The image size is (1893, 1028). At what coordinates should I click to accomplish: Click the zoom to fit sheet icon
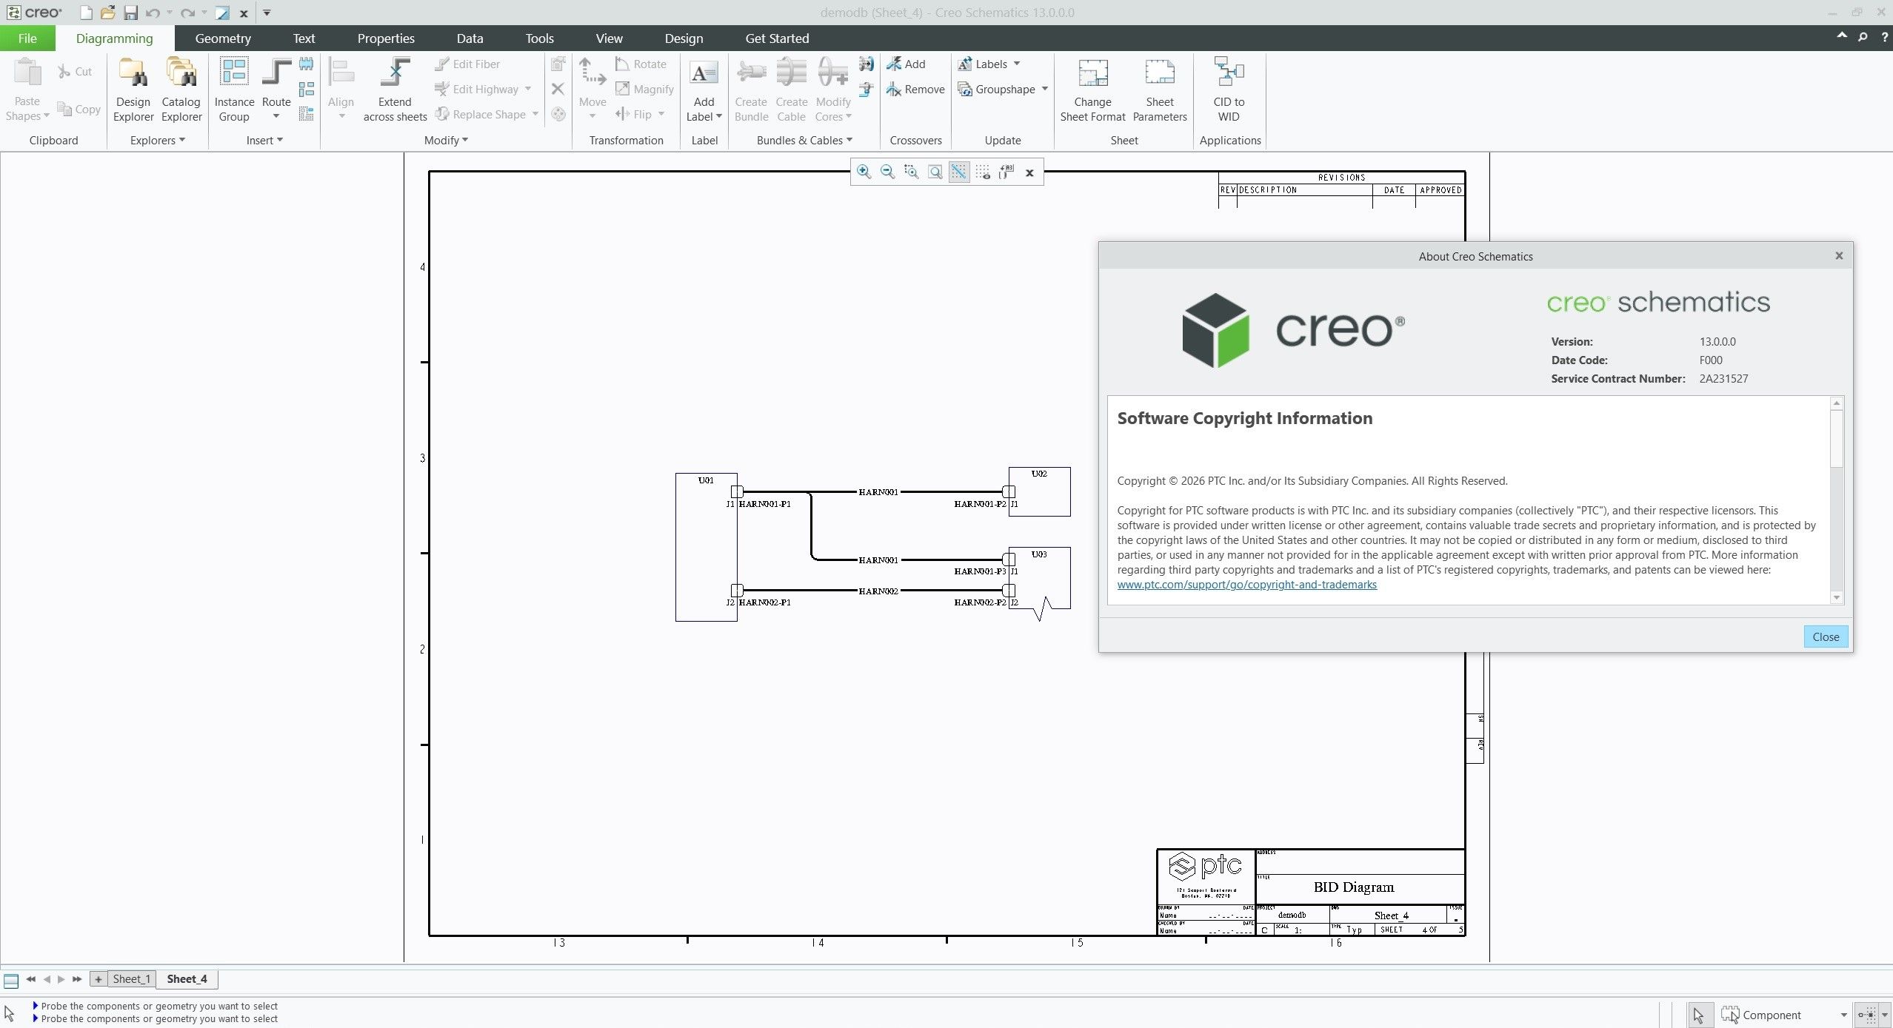coord(935,172)
